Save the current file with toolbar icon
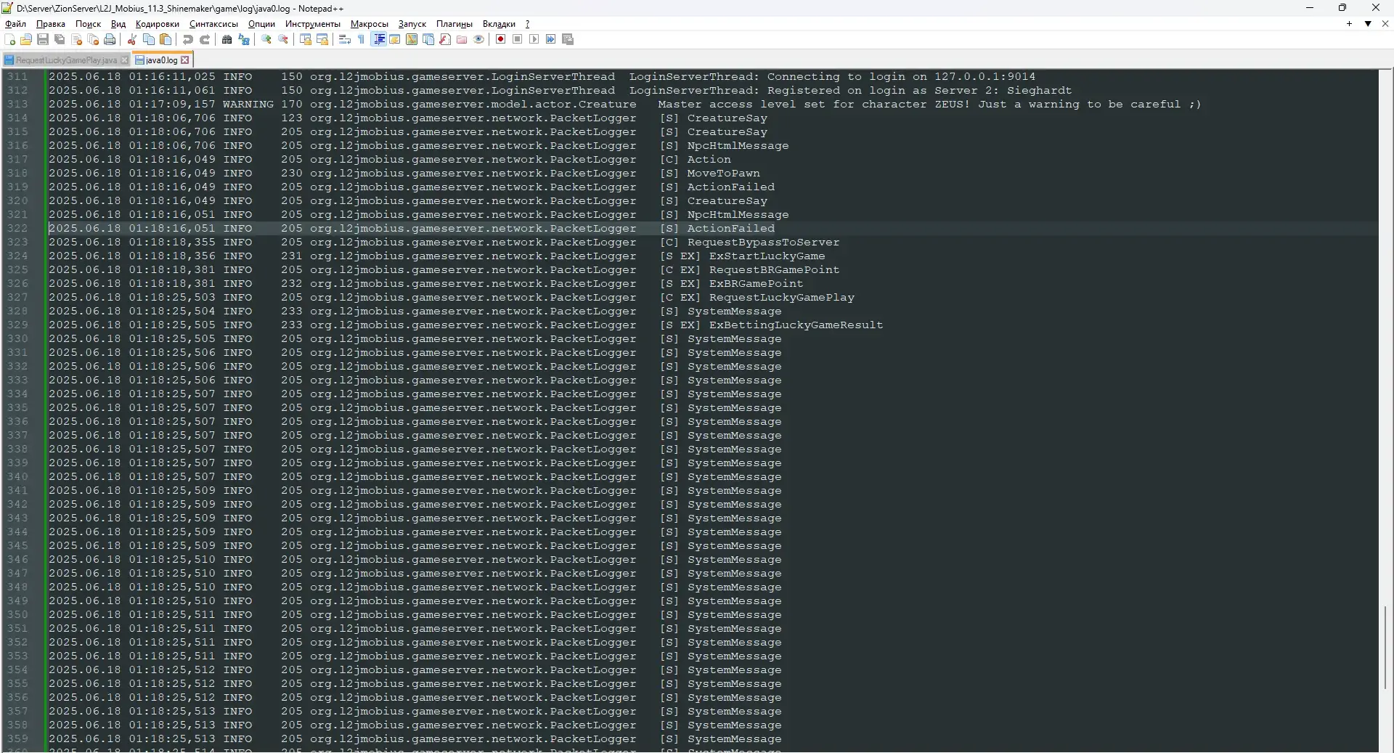 point(43,39)
